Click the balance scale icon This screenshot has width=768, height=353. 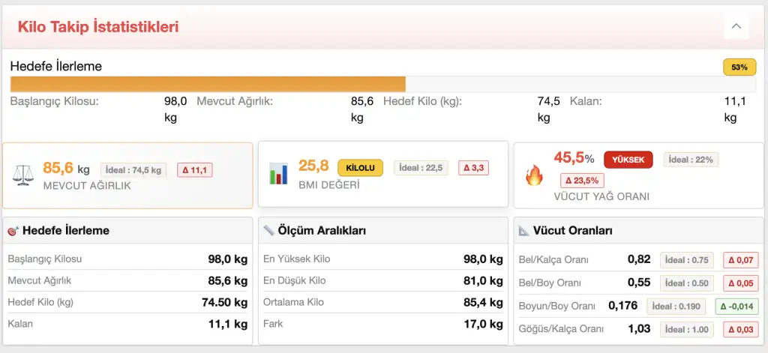click(24, 175)
